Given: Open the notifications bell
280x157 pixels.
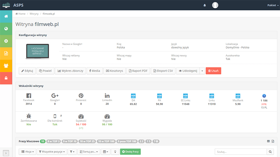Looking at the screenshot, I should [x=204, y=5].
